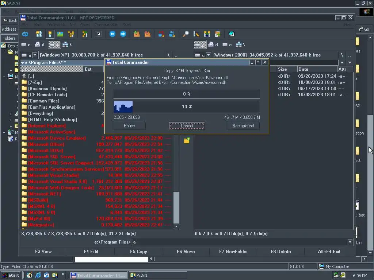
Task: Select drive e in right drive bar
Action: [227, 44]
